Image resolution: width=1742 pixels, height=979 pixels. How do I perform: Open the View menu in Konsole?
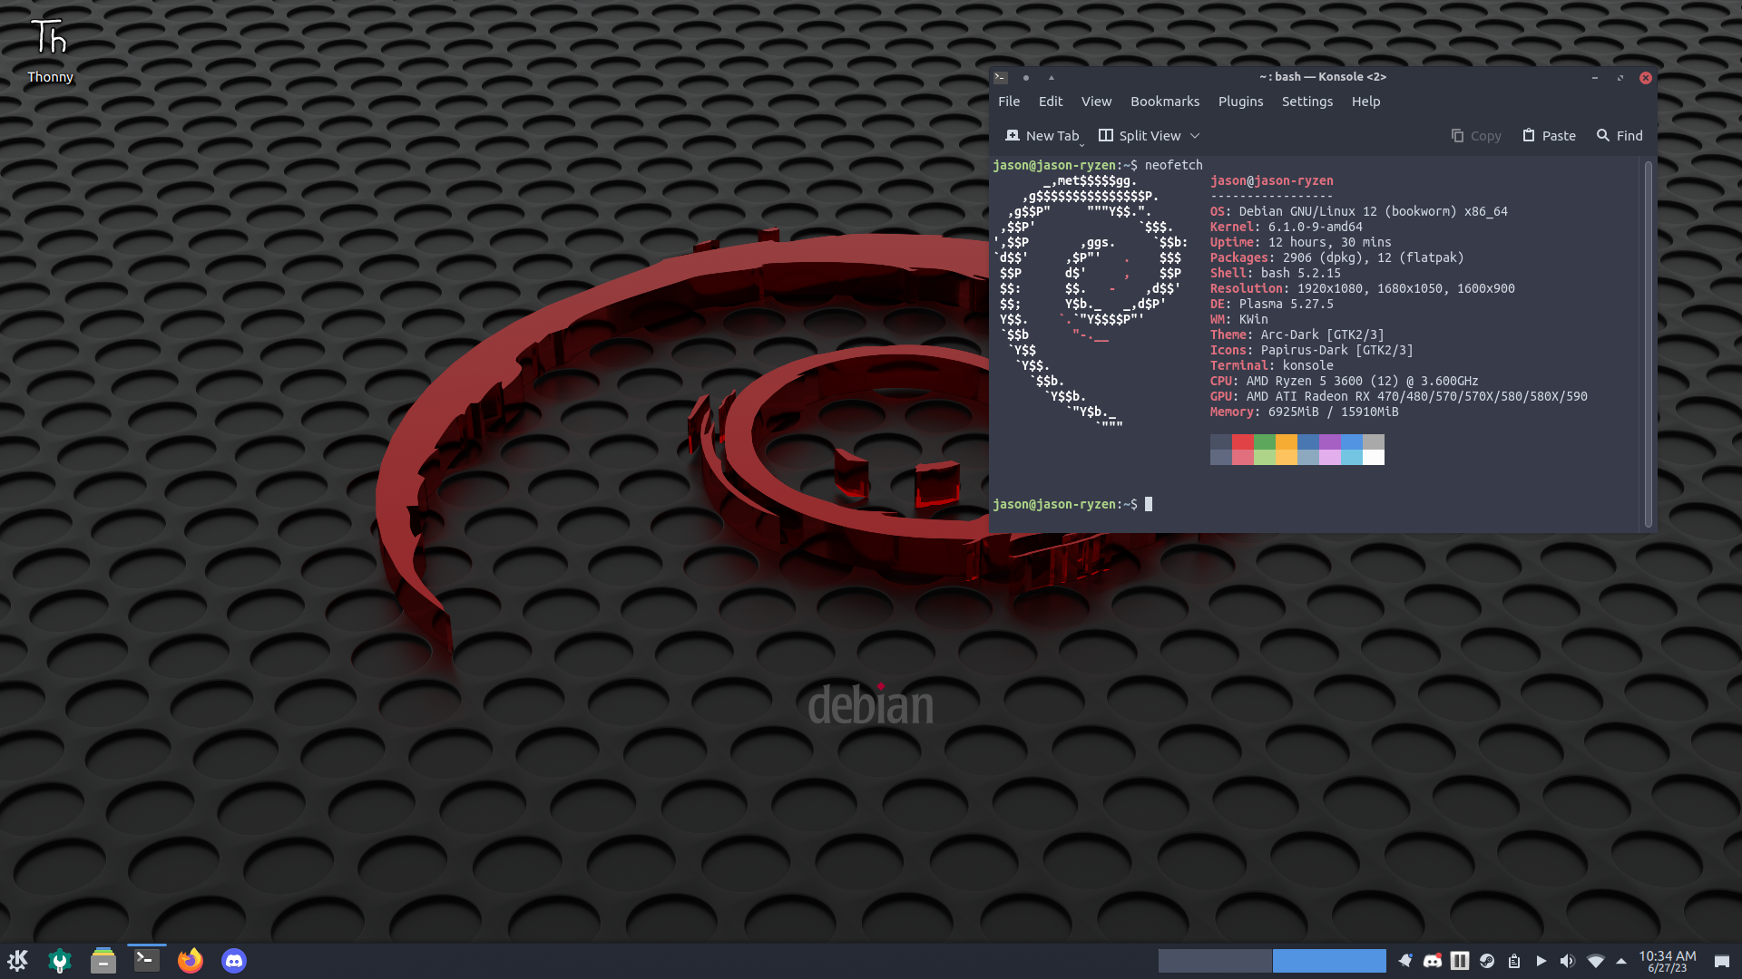coord(1096,102)
